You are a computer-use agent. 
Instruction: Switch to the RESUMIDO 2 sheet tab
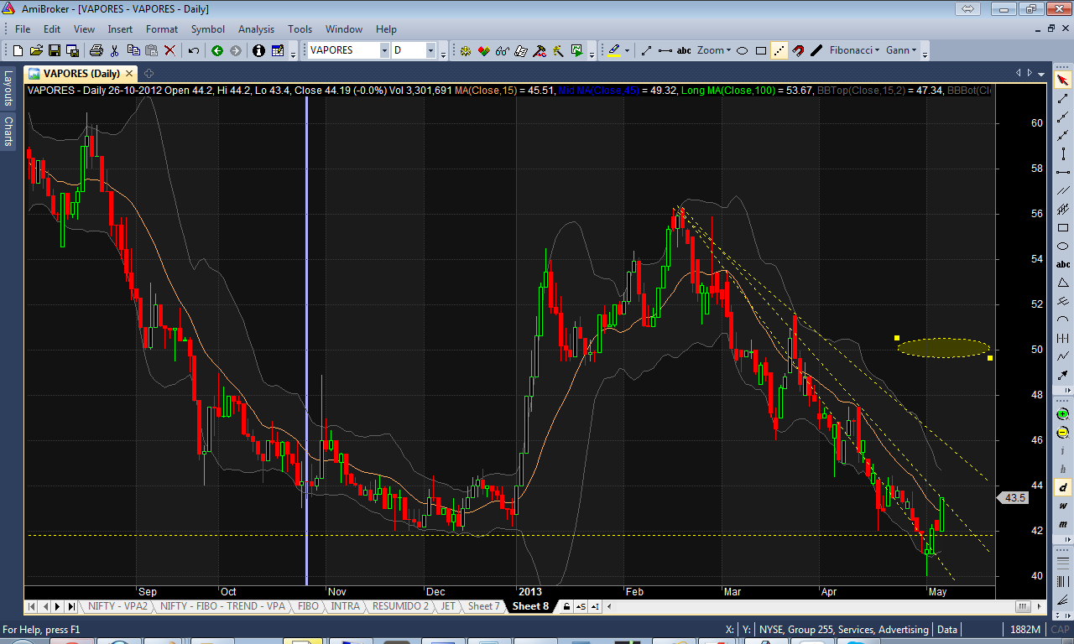(x=400, y=606)
